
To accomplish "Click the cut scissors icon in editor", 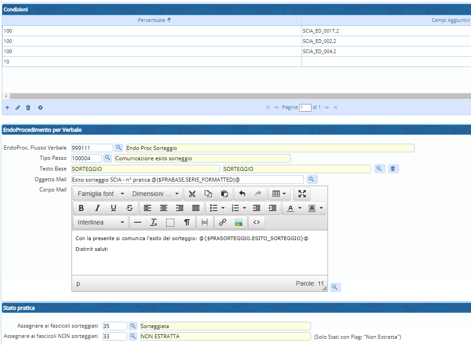I will click(x=192, y=194).
